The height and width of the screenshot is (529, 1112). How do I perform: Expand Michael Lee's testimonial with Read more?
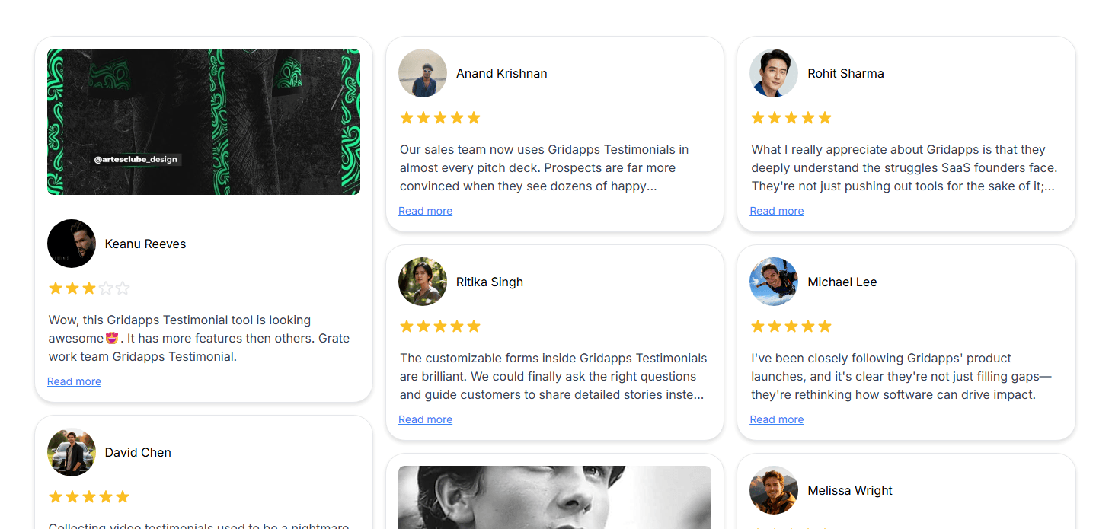point(776,419)
